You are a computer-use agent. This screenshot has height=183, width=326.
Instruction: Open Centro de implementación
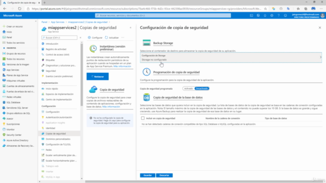[59, 100]
